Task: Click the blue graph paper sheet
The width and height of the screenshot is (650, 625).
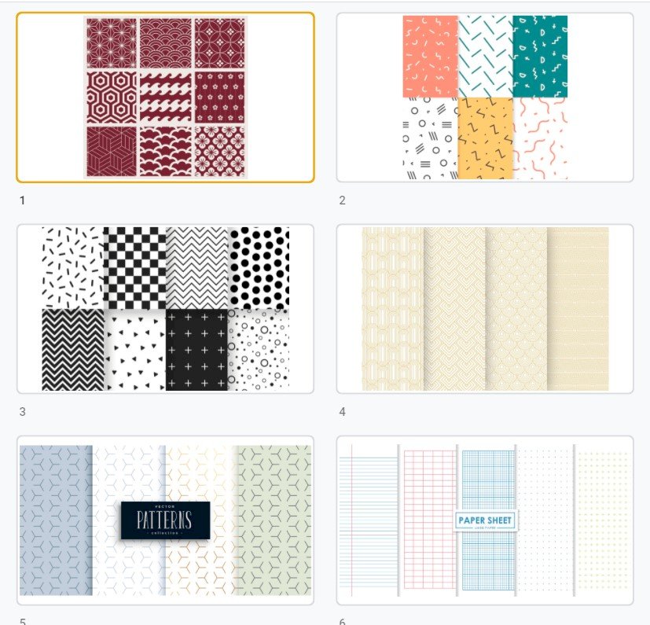Action: 488,520
